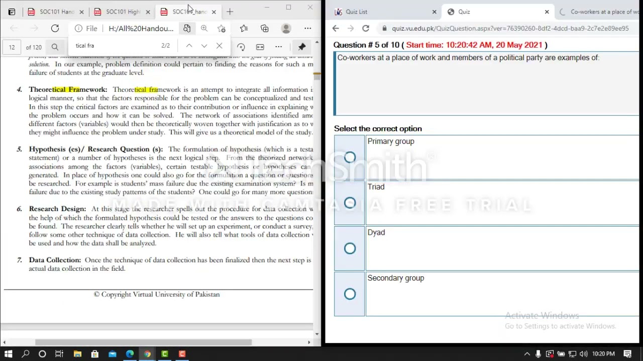
Task: Go forward in Chrome quiz window
Action: point(351,29)
